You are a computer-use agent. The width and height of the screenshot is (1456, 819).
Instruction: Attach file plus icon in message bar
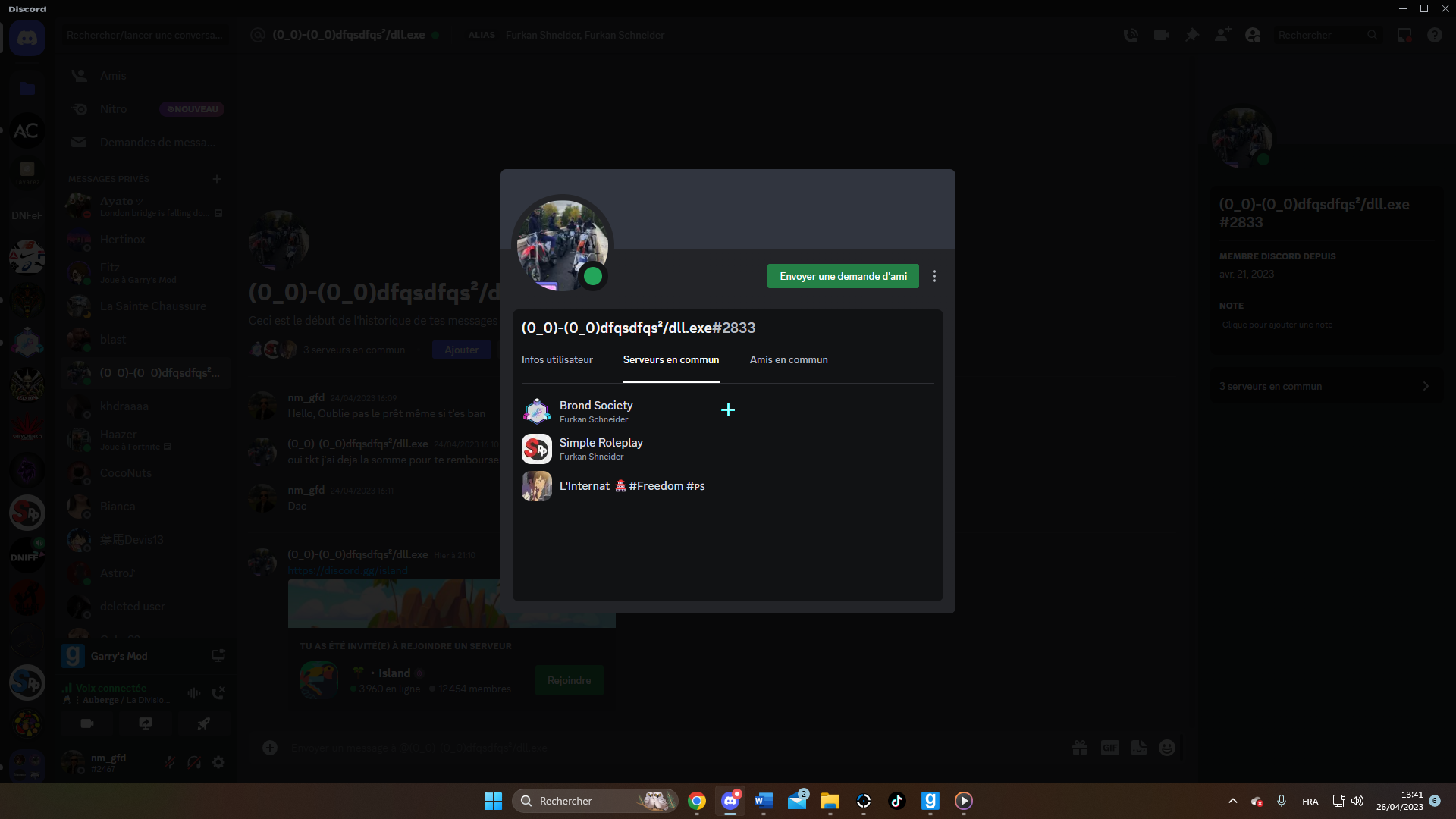click(270, 748)
